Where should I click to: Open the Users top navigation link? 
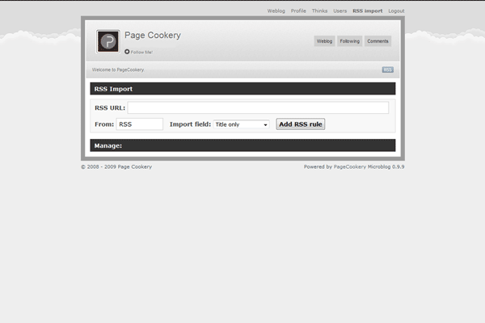(x=340, y=11)
